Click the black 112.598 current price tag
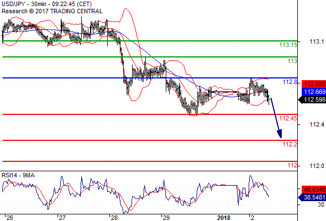The image size is (326, 221). pos(312,99)
